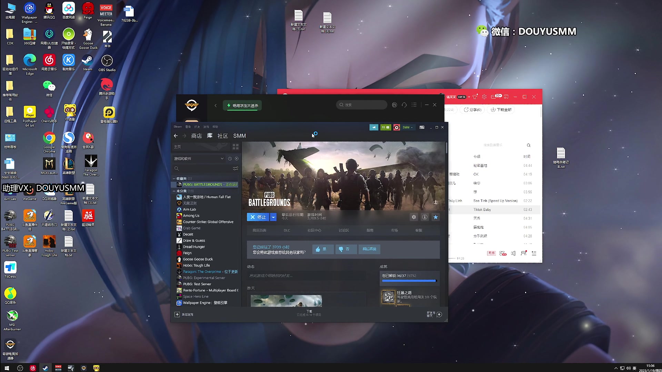Viewport: 662px width, 372px height.
Task: Toggle show ready-to-play games filter
Action: (x=237, y=158)
